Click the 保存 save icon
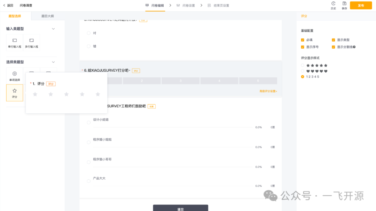Viewport: 376px width, 211px height. (344, 5)
